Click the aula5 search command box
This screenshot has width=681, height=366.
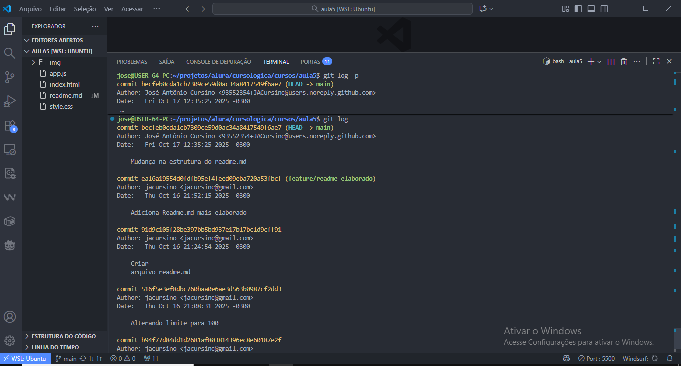342,9
